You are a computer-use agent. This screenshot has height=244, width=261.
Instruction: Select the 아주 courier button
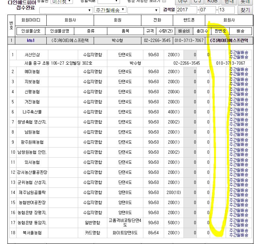click(x=183, y=1)
